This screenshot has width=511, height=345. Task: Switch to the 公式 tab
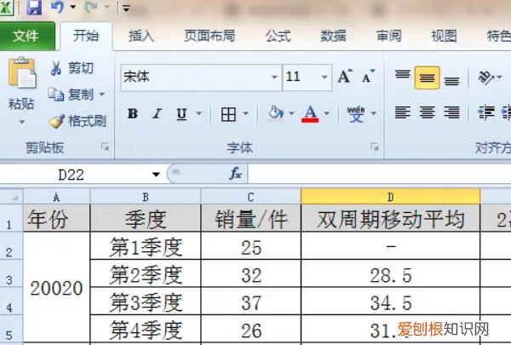point(278,36)
